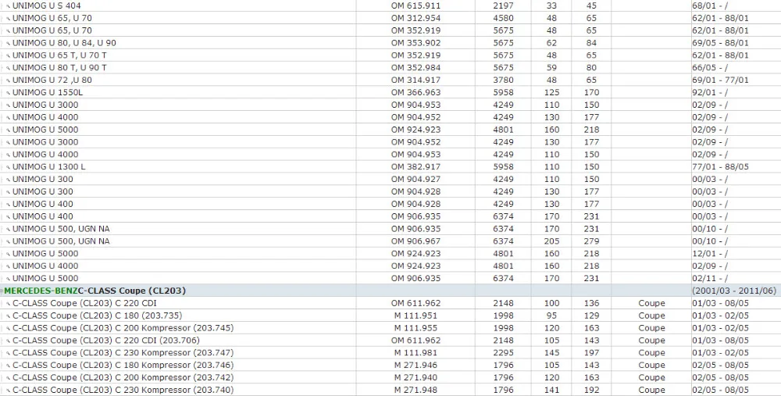The width and height of the screenshot is (781, 396).
Task: Click the arrow icon beside C 180 (203.735) row
Action: tap(8, 317)
